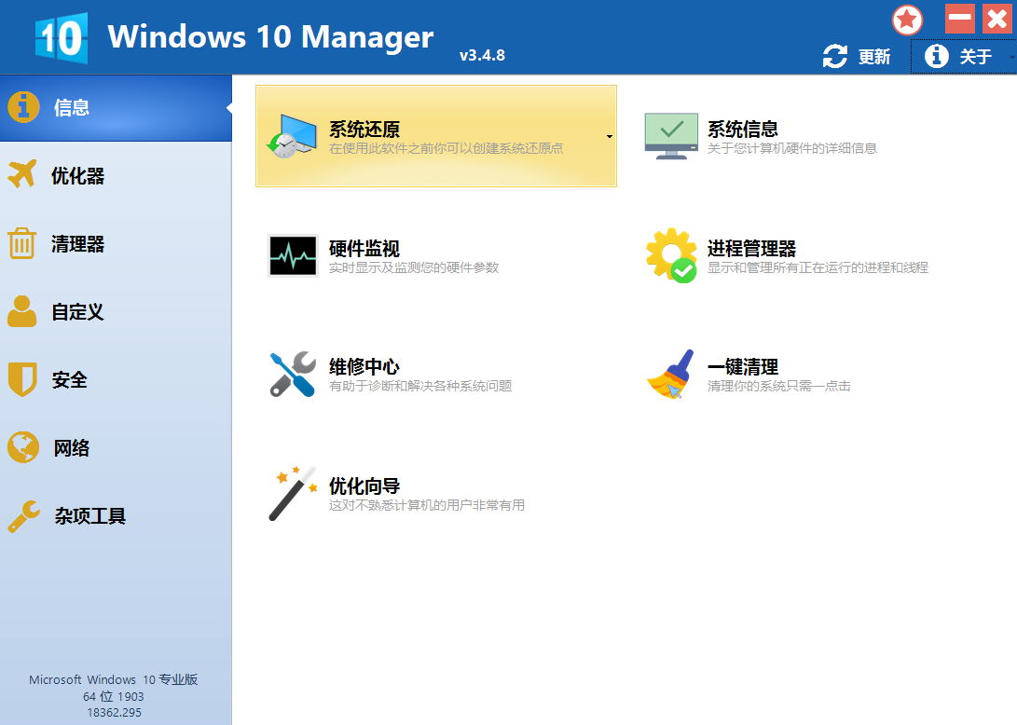Click the 系统信息 monitor checkmark icon
The width and height of the screenshot is (1017, 725).
[x=671, y=136]
